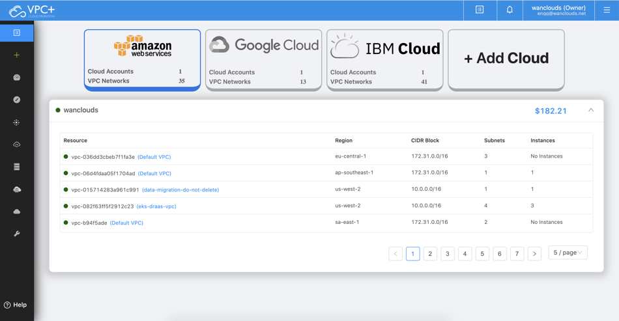Open the wrench settings icon in sidebar
This screenshot has width=619, height=321.
point(17,234)
